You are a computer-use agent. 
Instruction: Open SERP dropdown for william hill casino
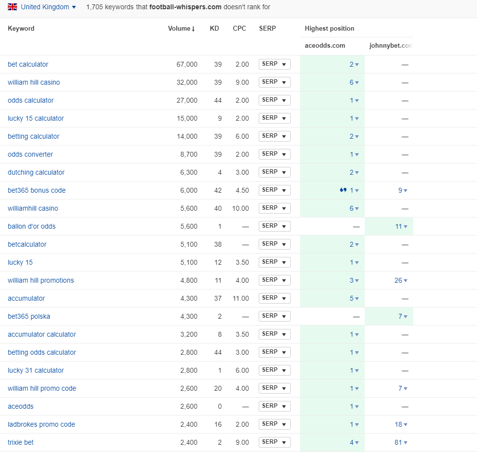point(274,82)
